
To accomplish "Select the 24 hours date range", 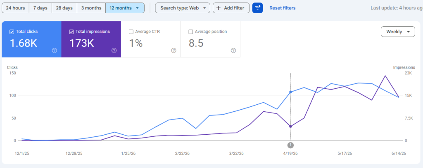I will (x=15, y=8).
